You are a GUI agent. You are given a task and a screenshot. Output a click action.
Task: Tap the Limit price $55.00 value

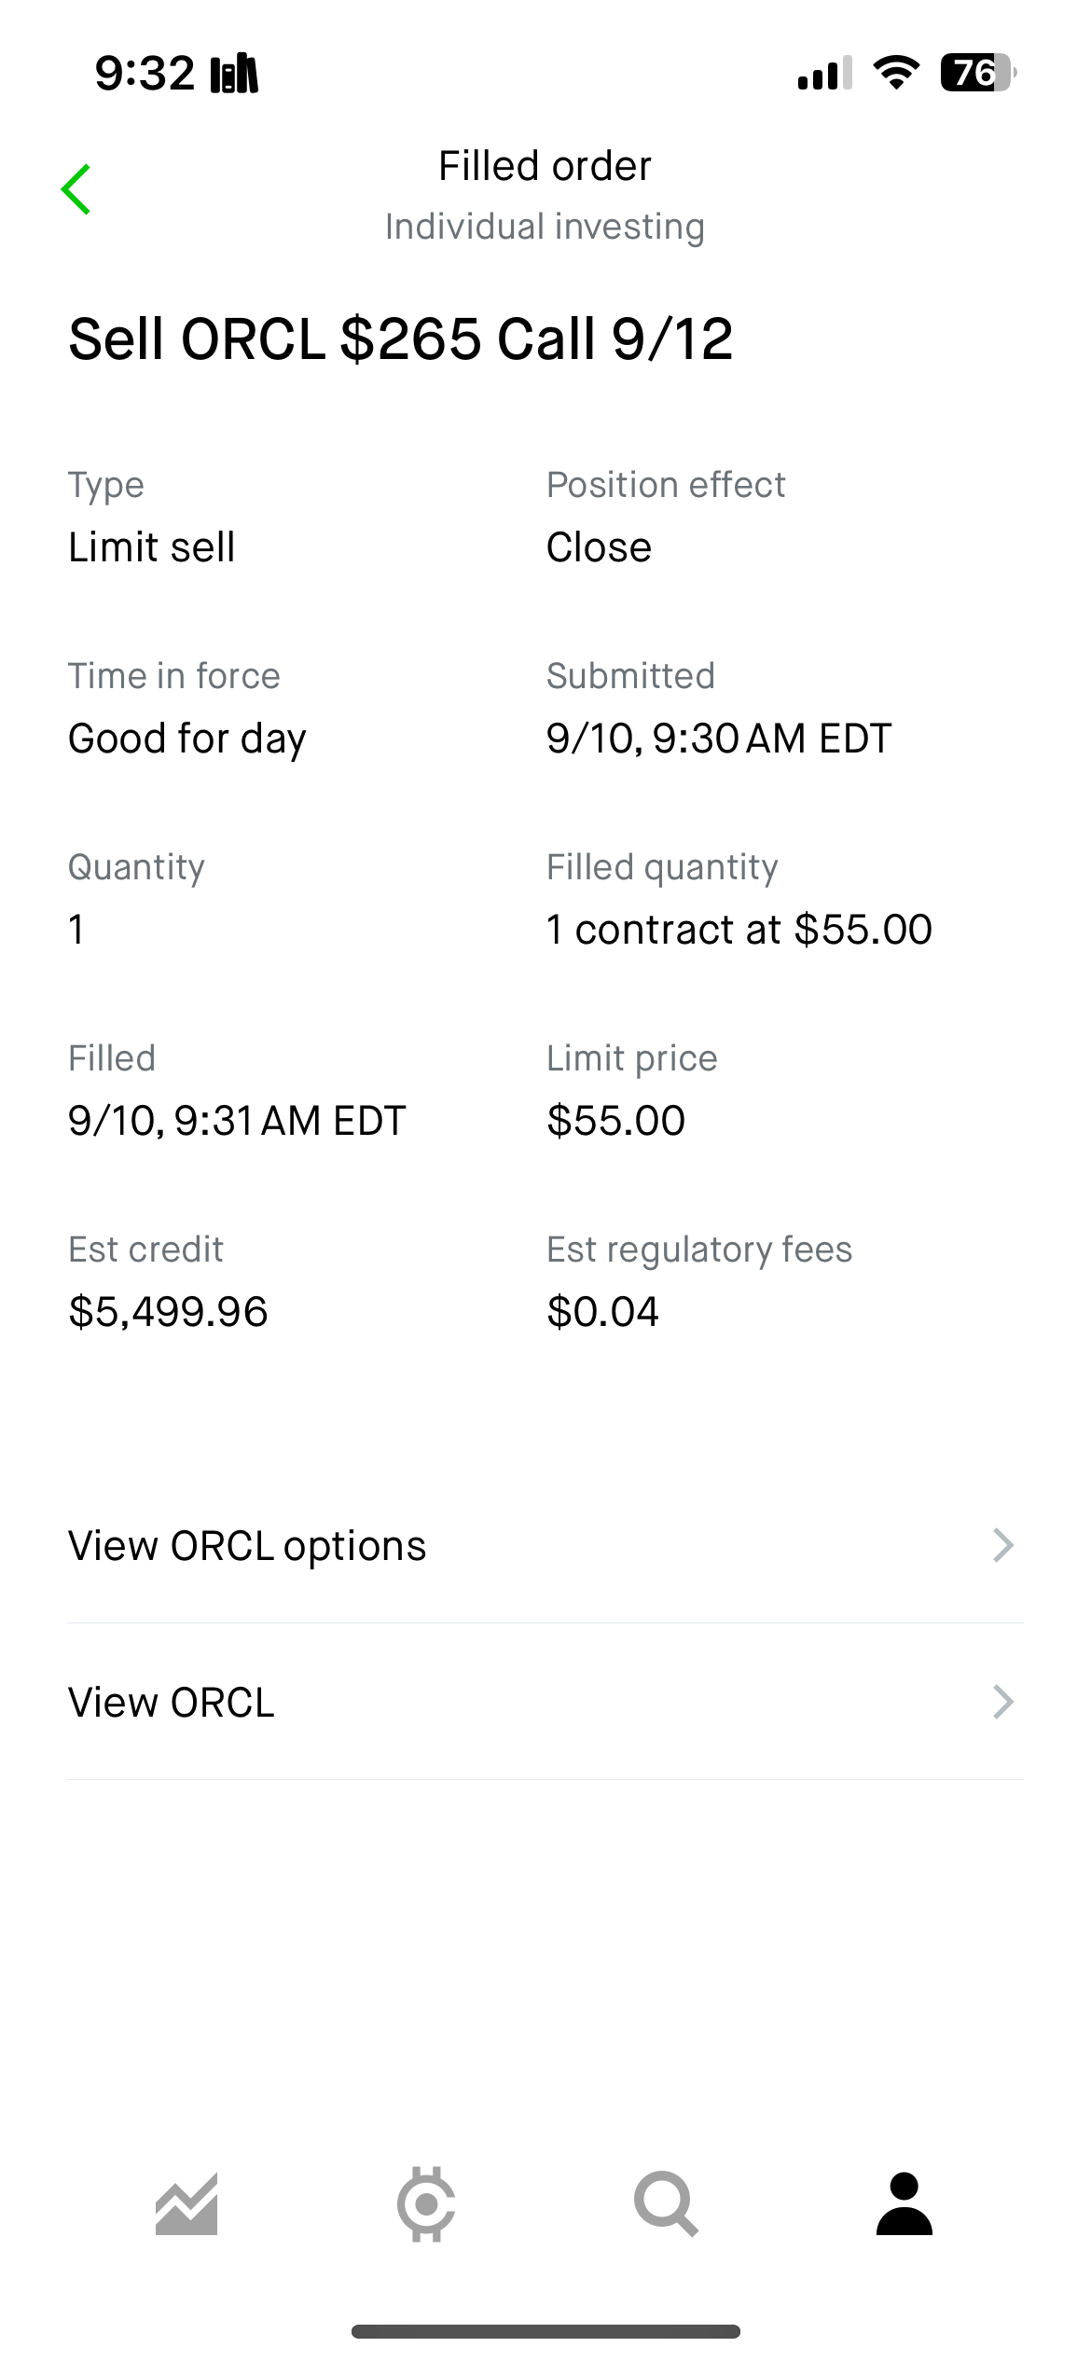[615, 1120]
